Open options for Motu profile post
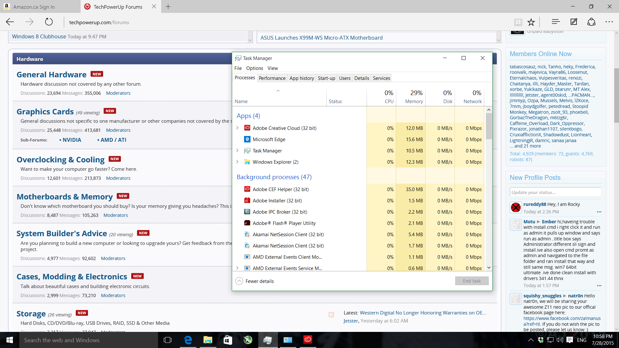619x348 pixels. click(599, 285)
